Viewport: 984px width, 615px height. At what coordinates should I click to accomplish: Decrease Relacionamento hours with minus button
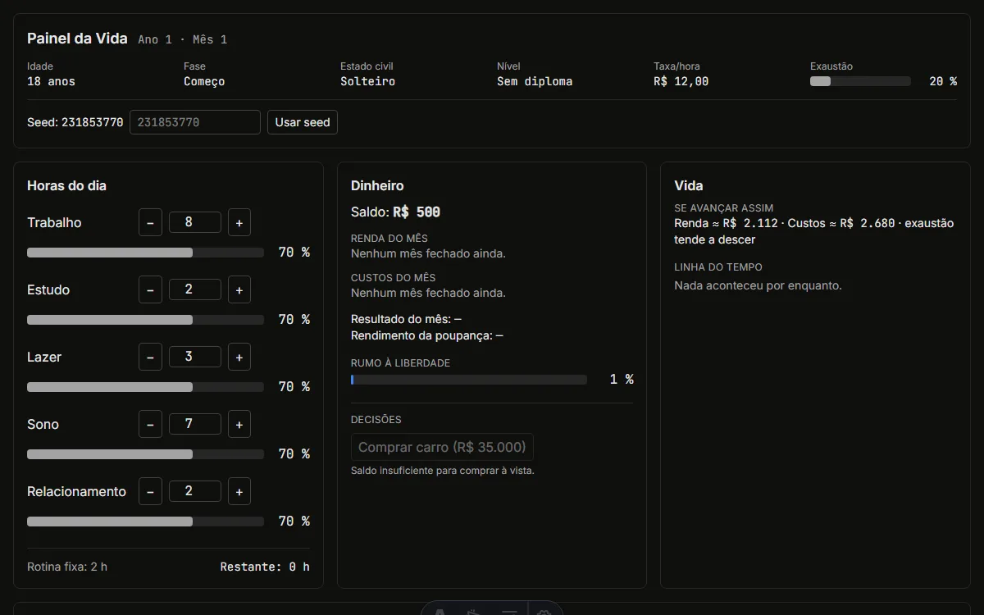click(x=150, y=491)
